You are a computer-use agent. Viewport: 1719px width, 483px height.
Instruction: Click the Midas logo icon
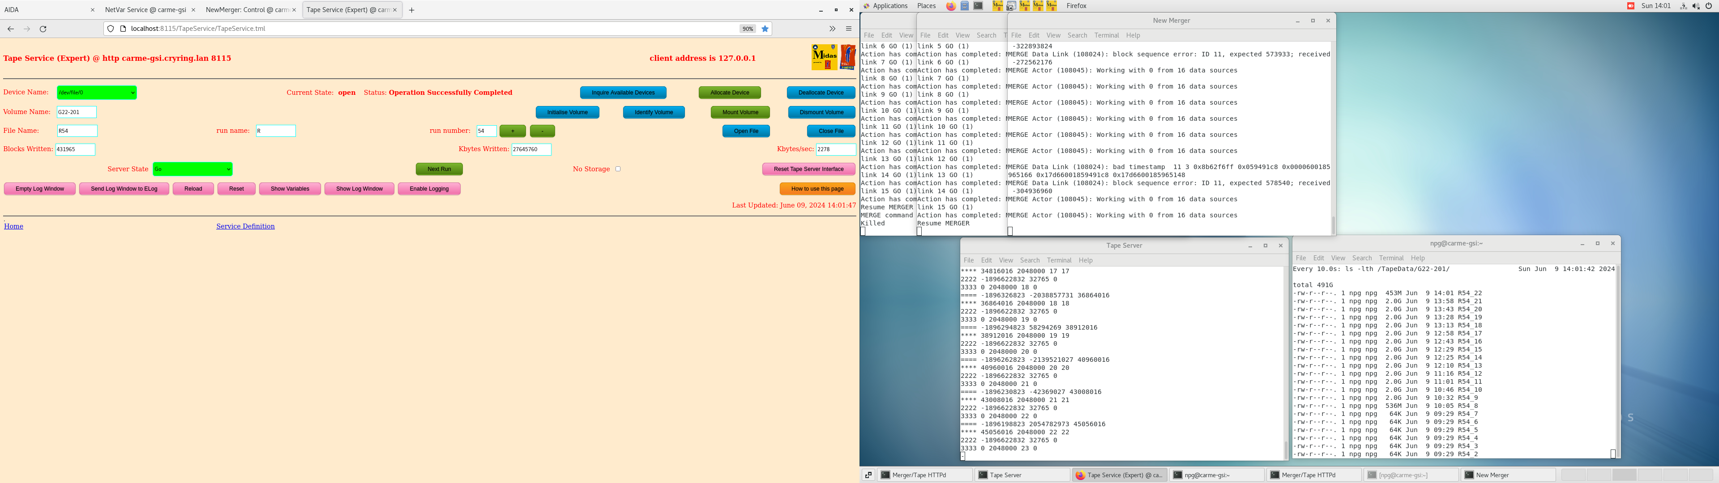[x=824, y=57]
